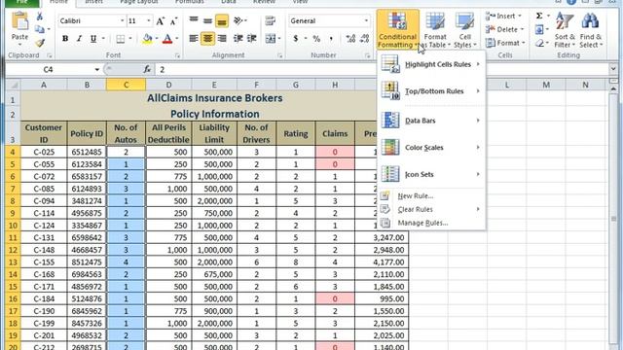Viewport: 623px width, 350px height.
Task: Toggle Underline formatting
Action: [x=93, y=39]
